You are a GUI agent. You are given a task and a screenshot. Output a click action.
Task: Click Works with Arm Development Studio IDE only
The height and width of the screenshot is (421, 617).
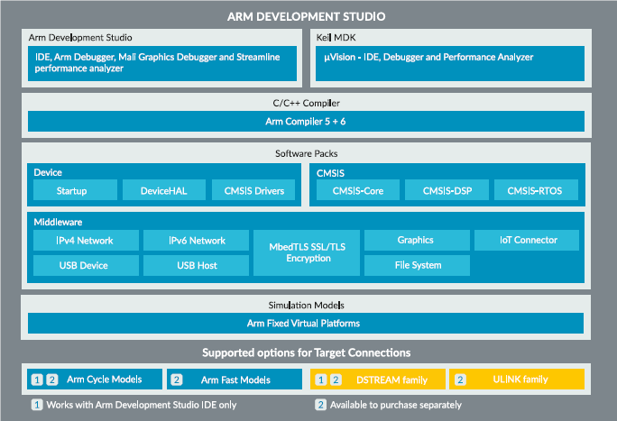click(142, 405)
